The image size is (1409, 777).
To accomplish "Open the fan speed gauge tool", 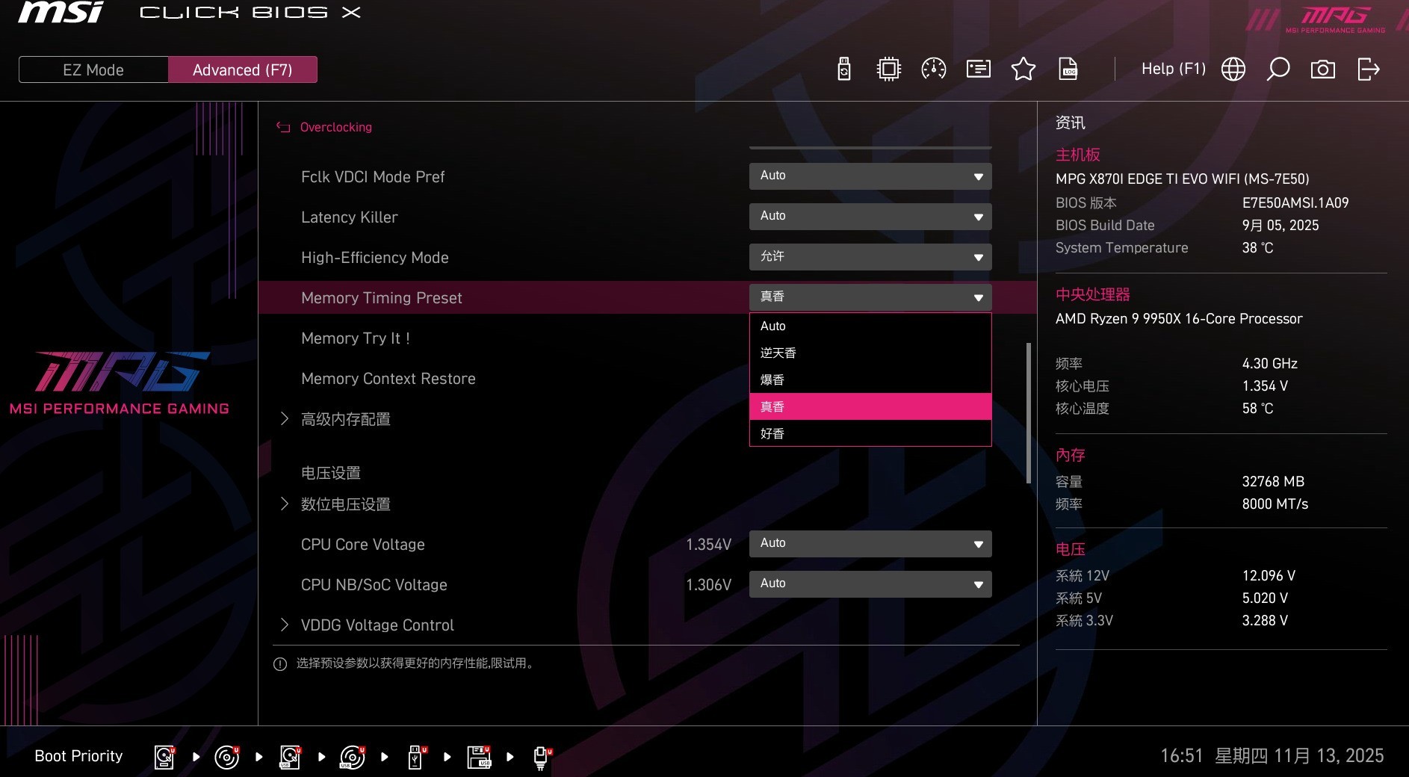I will pyautogui.click(x=932, y=69).
